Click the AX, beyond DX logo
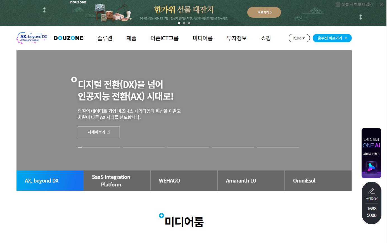 point(32,38)
